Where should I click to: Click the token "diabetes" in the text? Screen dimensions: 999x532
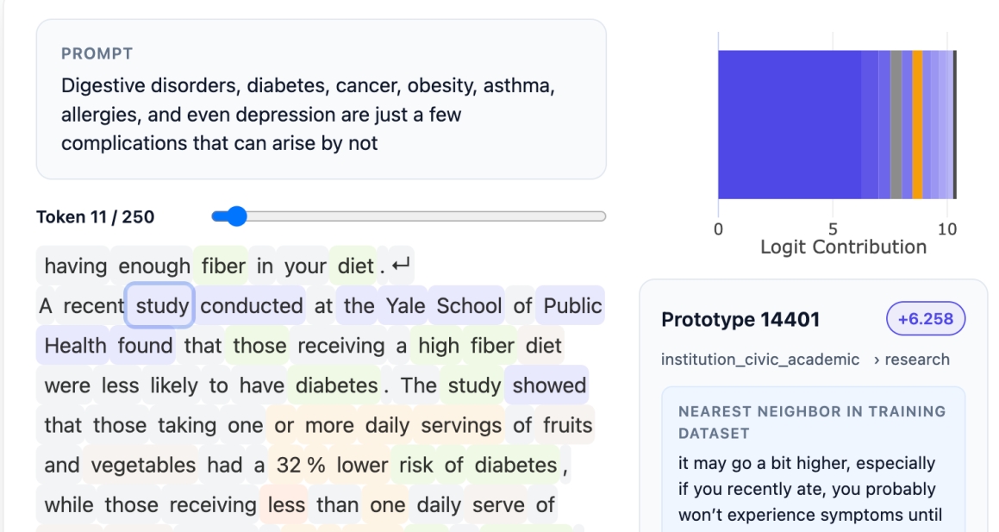pyautogui.click(x=334, y=385)
